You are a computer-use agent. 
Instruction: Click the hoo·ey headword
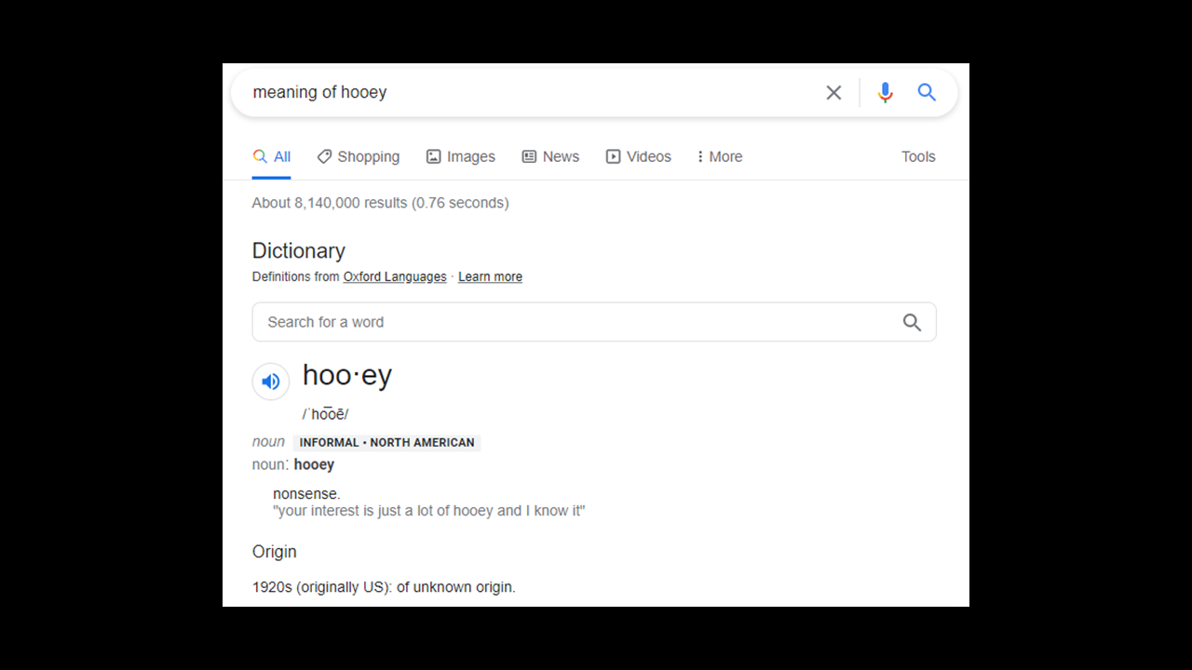point(347,375)
